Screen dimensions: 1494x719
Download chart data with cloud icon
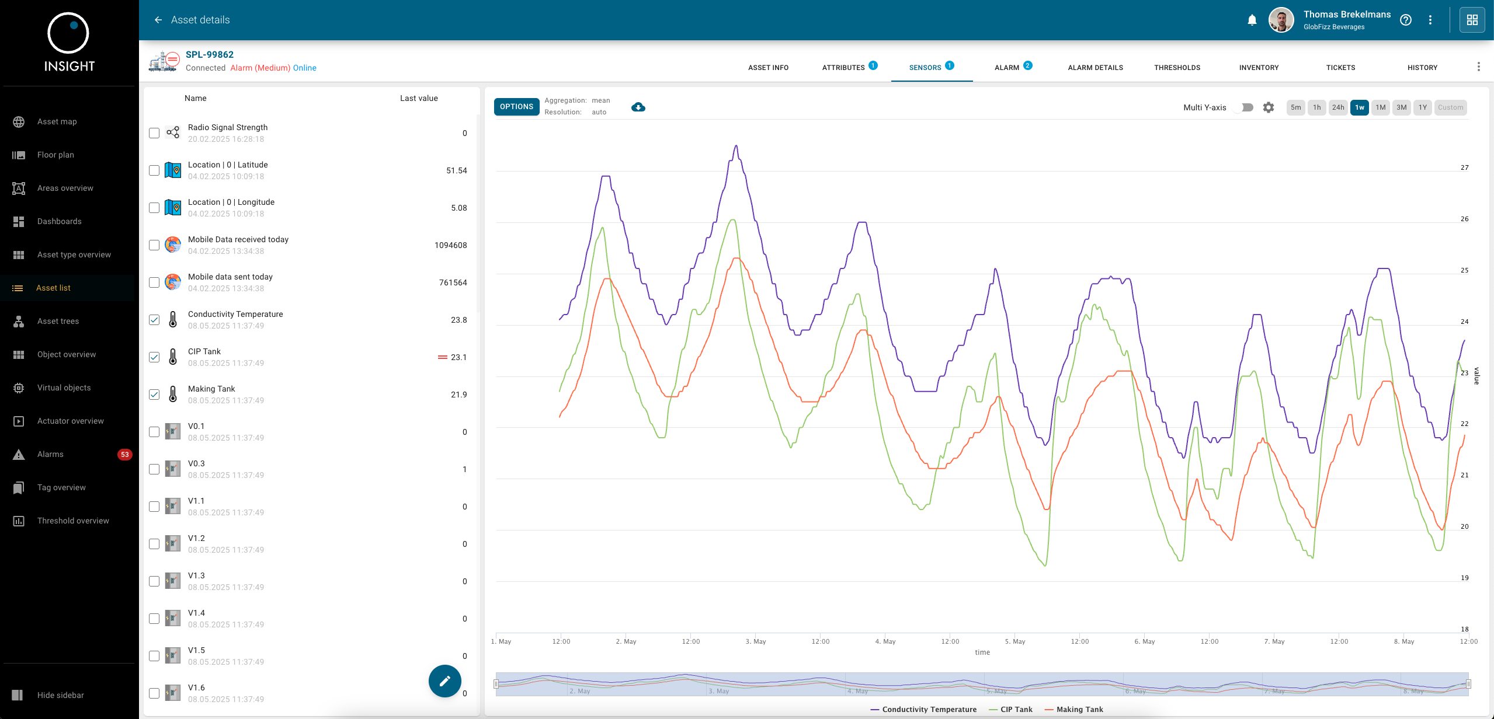point(638,107)
